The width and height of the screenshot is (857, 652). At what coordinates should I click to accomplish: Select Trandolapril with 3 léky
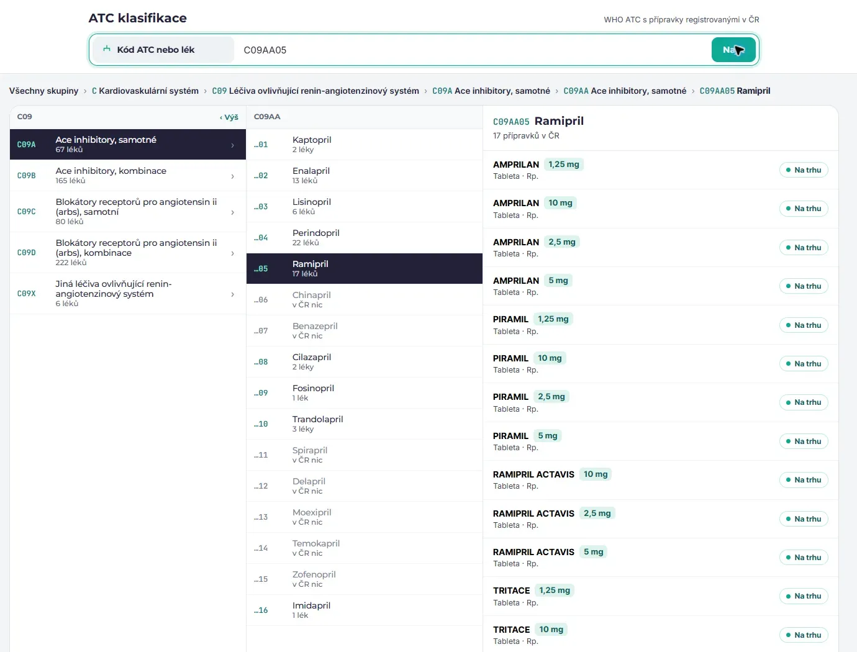(365, 424)
